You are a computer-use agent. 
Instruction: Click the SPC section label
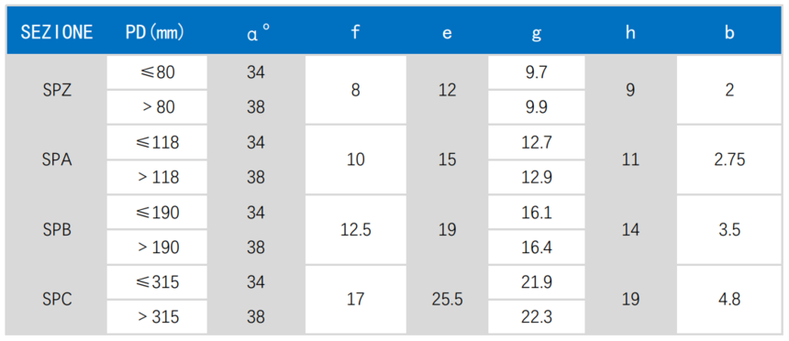[57, 300]
